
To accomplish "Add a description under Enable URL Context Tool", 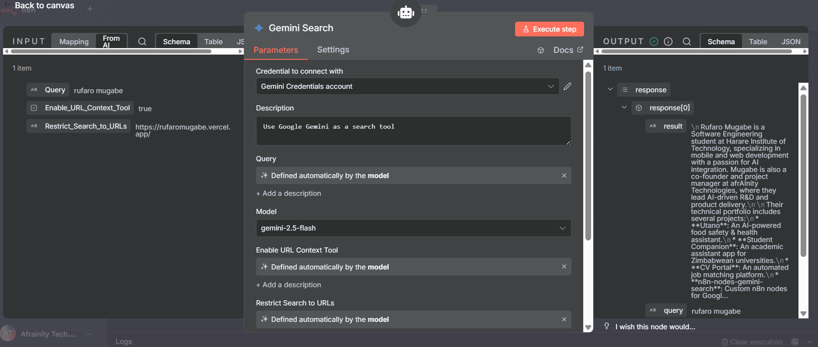I will [x=289, y=285].
